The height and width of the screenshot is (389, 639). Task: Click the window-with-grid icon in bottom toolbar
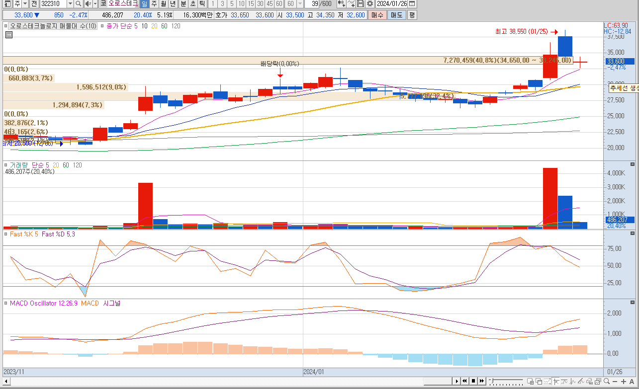531,382
